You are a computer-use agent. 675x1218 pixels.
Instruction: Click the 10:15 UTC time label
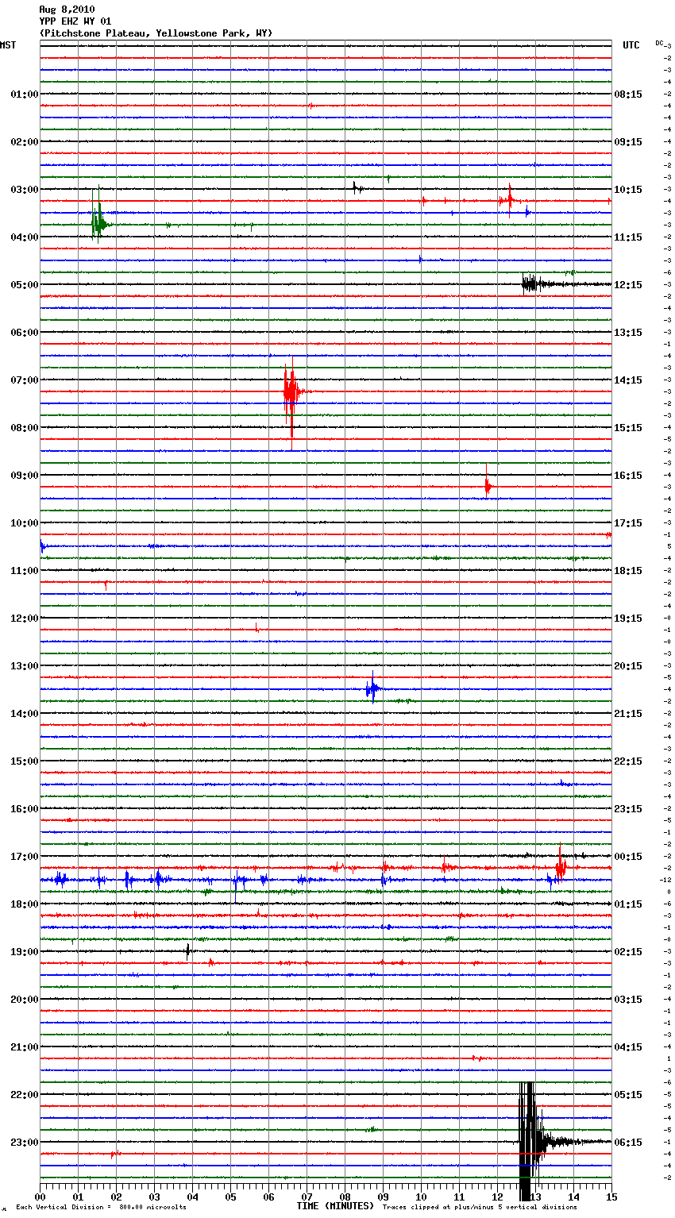(x=628, y=190)
